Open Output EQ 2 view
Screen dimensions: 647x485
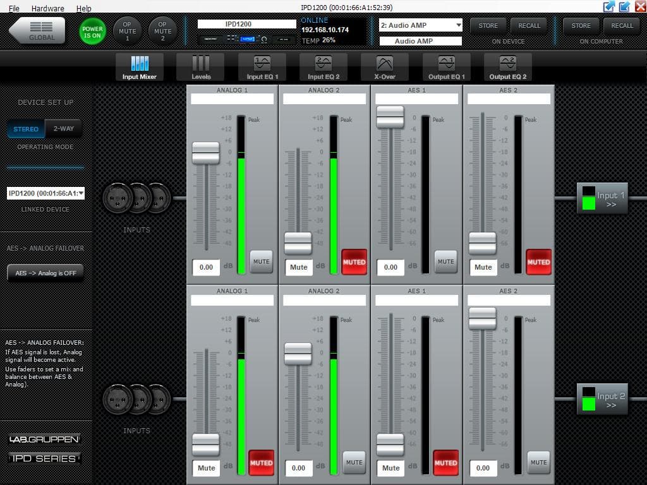point(507,67)
